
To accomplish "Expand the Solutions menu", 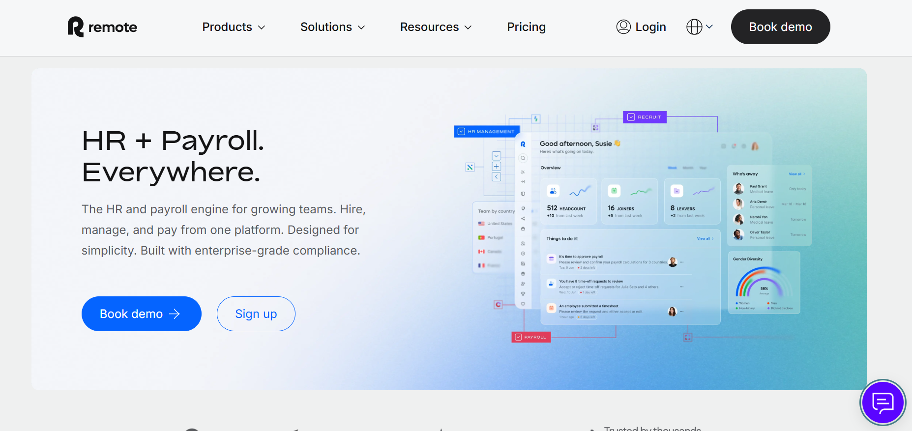I will pyautogui.click(x=332, y=27).
